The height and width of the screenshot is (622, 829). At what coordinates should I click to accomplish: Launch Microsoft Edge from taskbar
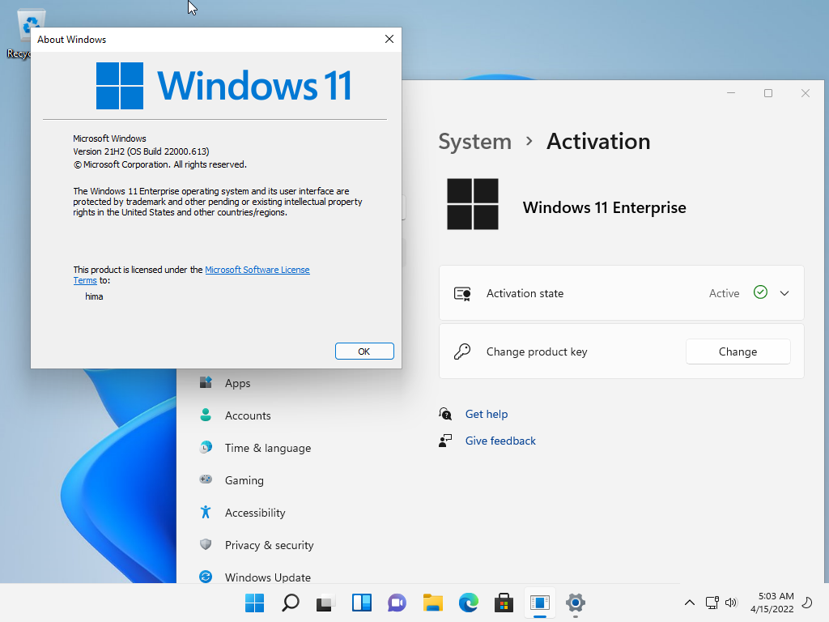(469, 603)
